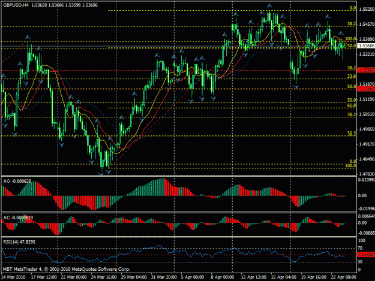Click the 8 Apr 00:00 time label
This screenshot has height=281, width=375.
point(223,277)
